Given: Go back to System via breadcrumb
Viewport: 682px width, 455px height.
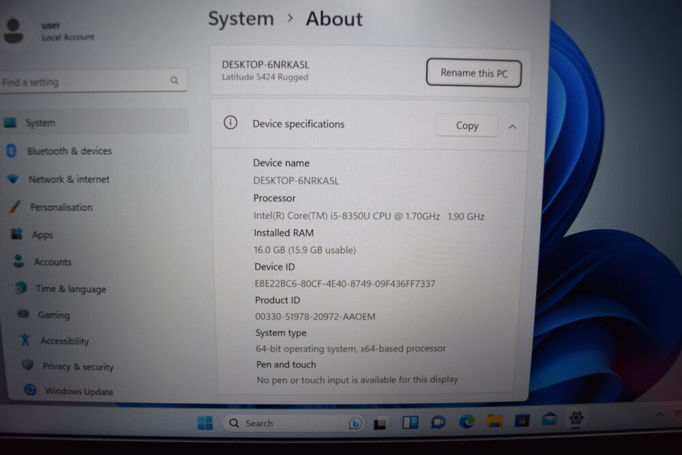Looking at the screenshot, I should (x=241, y=18).
